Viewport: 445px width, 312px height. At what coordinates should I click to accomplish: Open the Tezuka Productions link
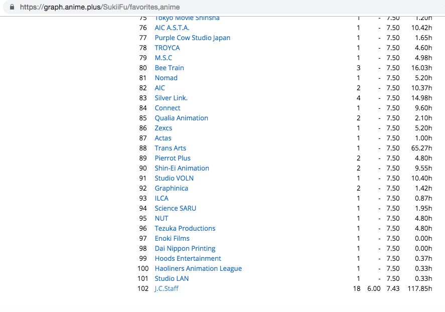click(x=185, y=228)
